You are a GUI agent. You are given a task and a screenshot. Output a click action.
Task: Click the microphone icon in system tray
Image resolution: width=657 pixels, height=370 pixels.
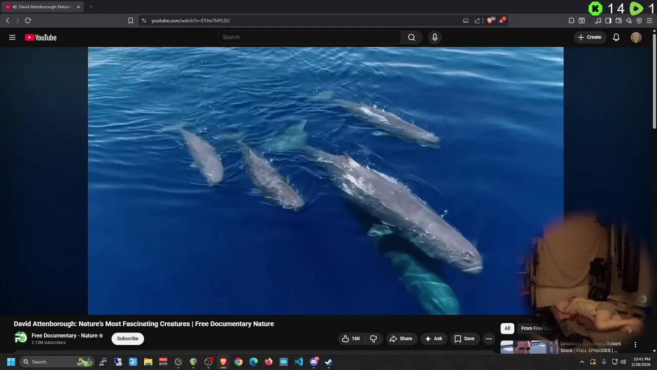tap(604, 362)
